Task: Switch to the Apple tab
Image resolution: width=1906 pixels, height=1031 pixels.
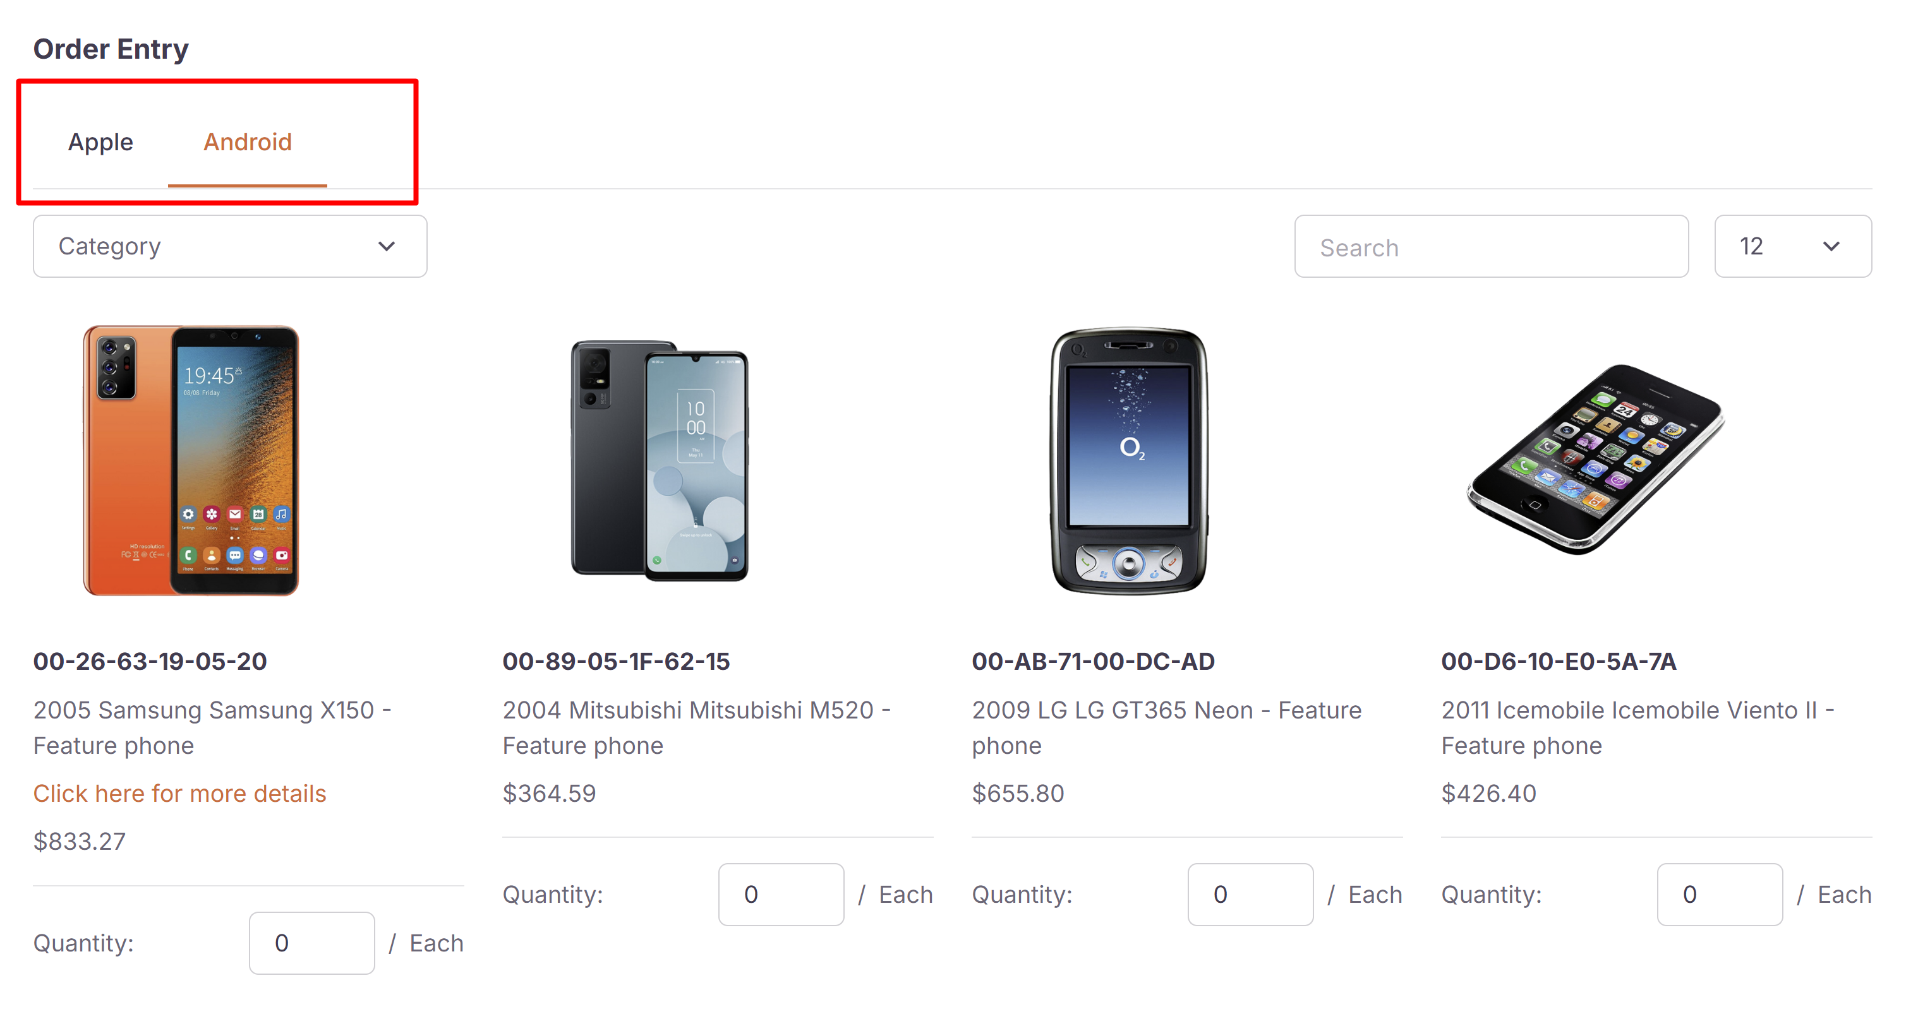Action: tap(100, 141)
